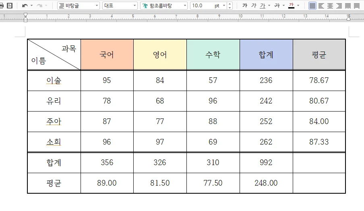364x211 pixels.
Task: Click average cell 84.00
Action: (x=319, y=121)
